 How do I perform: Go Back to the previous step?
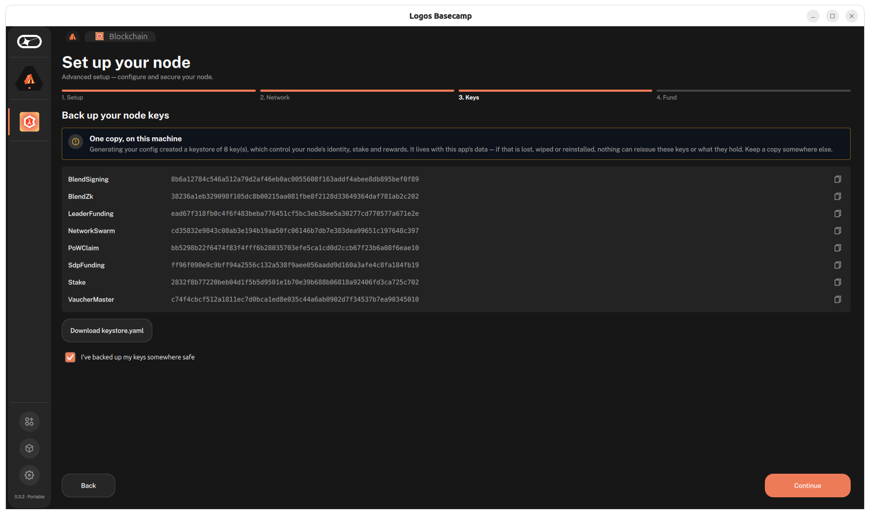click(89, 485)
